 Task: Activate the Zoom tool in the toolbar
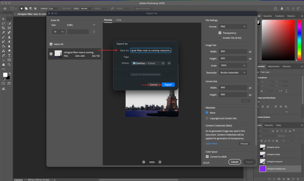[x=9, y=64]
